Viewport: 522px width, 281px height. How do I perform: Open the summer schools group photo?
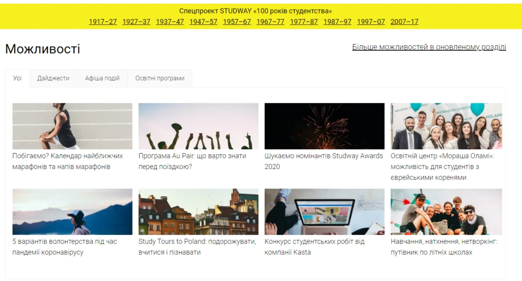tap(446, 212)
